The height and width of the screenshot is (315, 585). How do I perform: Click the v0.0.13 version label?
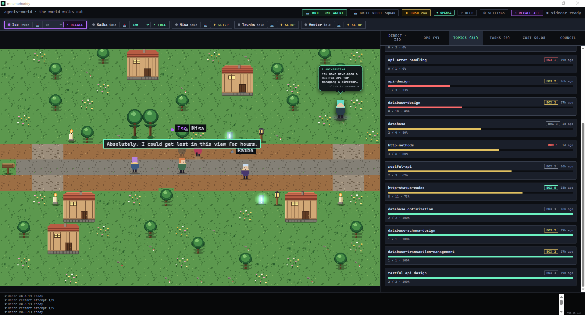click(x=574, y=313)
